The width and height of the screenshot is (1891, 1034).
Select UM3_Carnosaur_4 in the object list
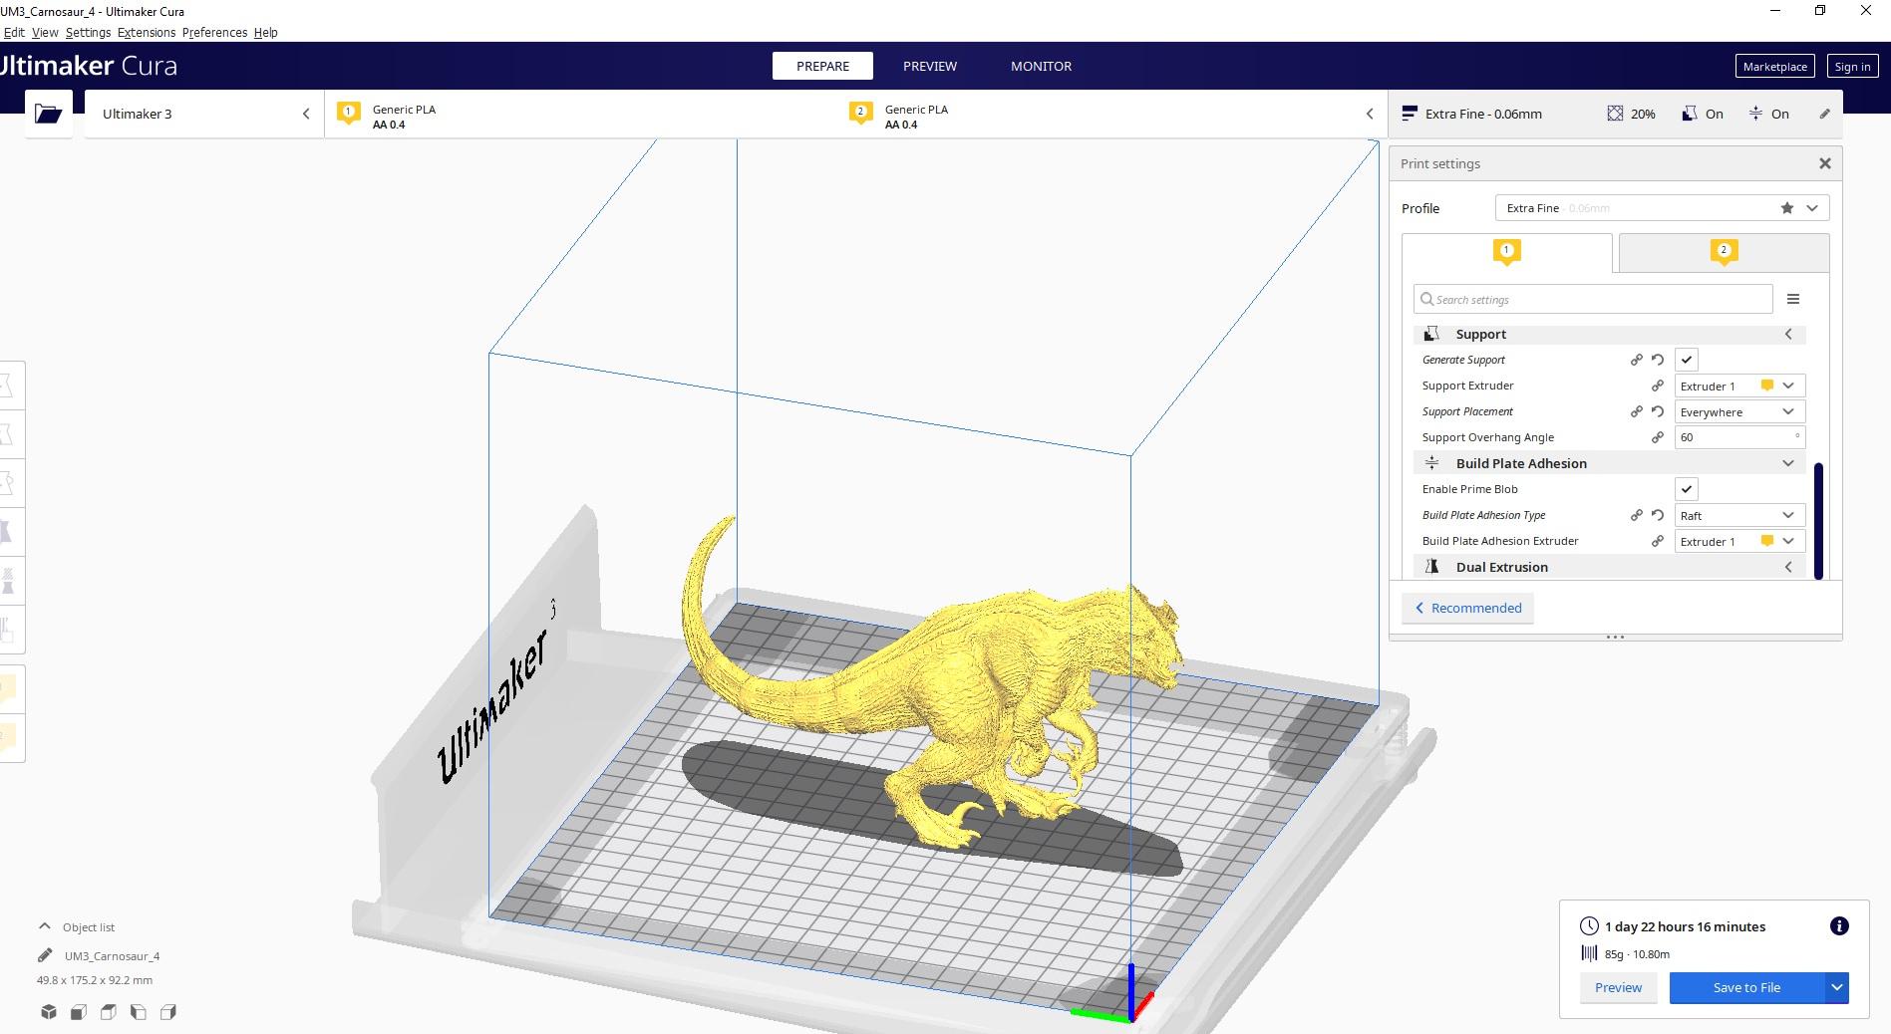pyautogui.click(x=112, y=955)
